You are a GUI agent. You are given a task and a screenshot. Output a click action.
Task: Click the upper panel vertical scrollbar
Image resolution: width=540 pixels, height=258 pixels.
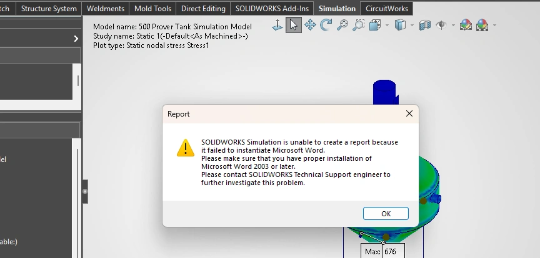(78, 81)
